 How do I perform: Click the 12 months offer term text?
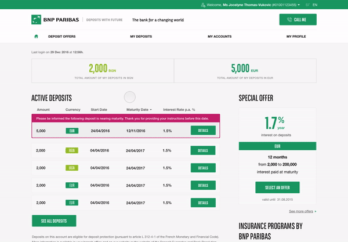tap(277, 157)
